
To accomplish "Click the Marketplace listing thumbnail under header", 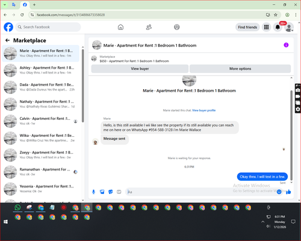I will click(94, 58).
